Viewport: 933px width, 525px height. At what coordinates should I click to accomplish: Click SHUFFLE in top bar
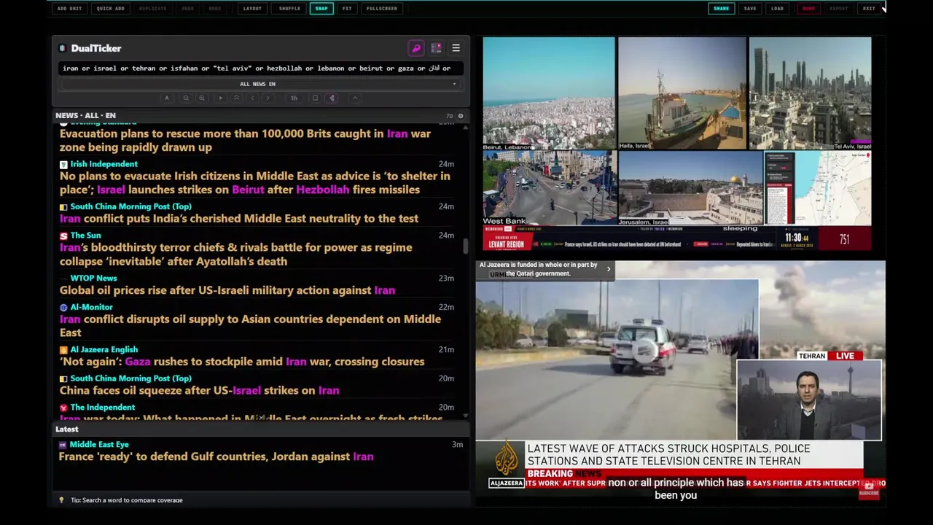289,8
